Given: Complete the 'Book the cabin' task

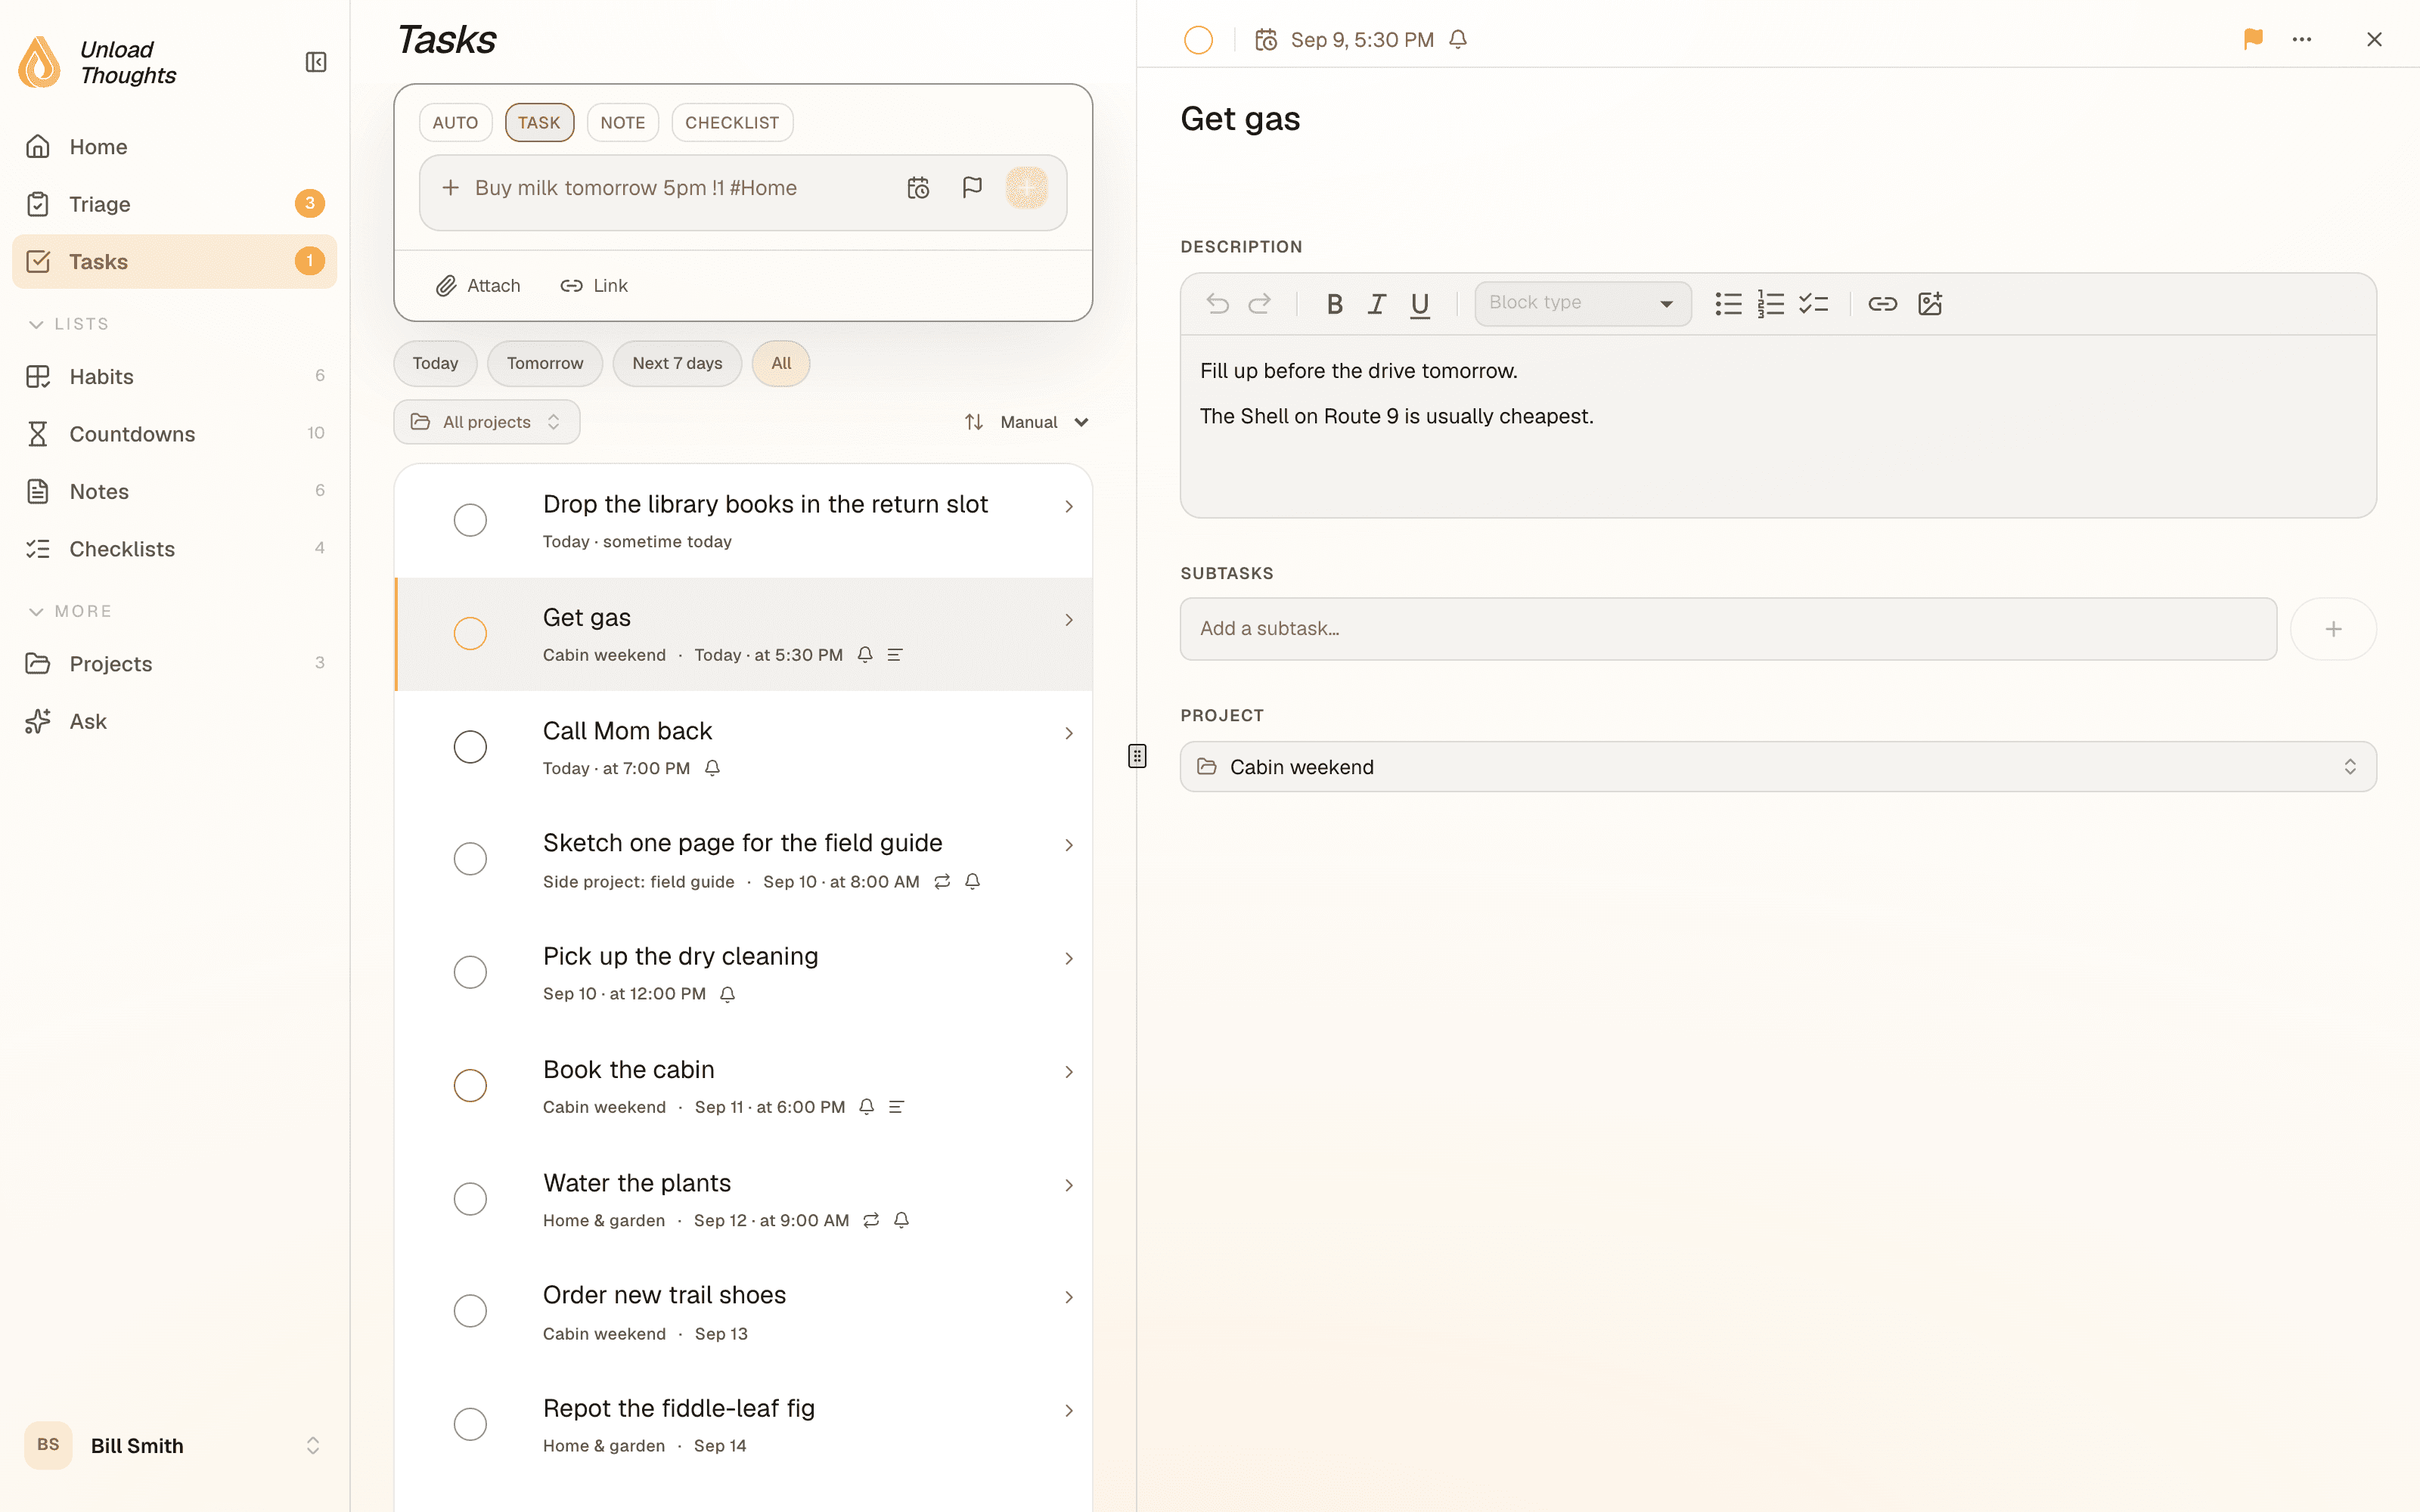Looking at the screenshot, I should click(x=470, y=1085).
